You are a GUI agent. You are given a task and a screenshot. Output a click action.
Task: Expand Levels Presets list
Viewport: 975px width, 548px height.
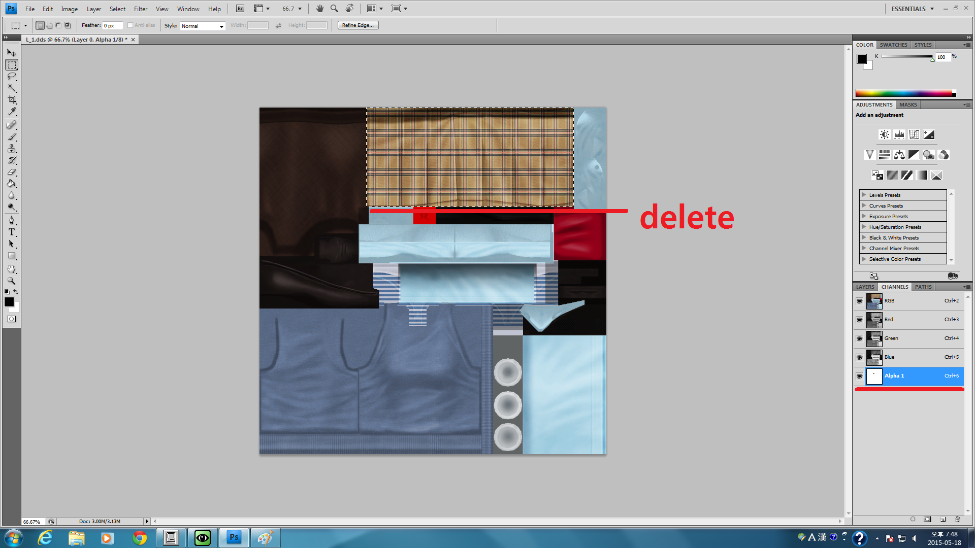point(864,195)
